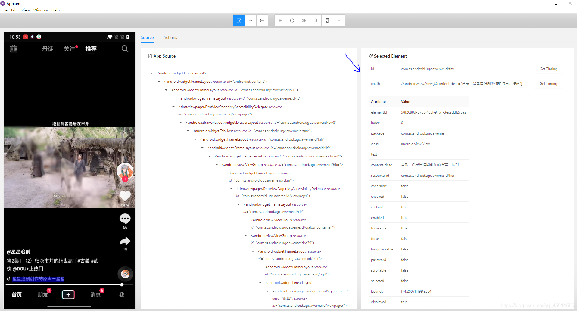Refresh source and screenshot
The height and width of the screenshot is (311, 577).
[x=292, y=20]
